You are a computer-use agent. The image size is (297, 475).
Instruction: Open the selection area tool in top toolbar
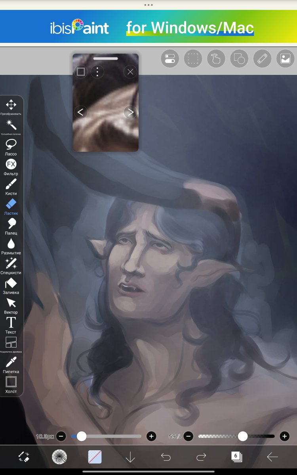(x=193, y=59)
